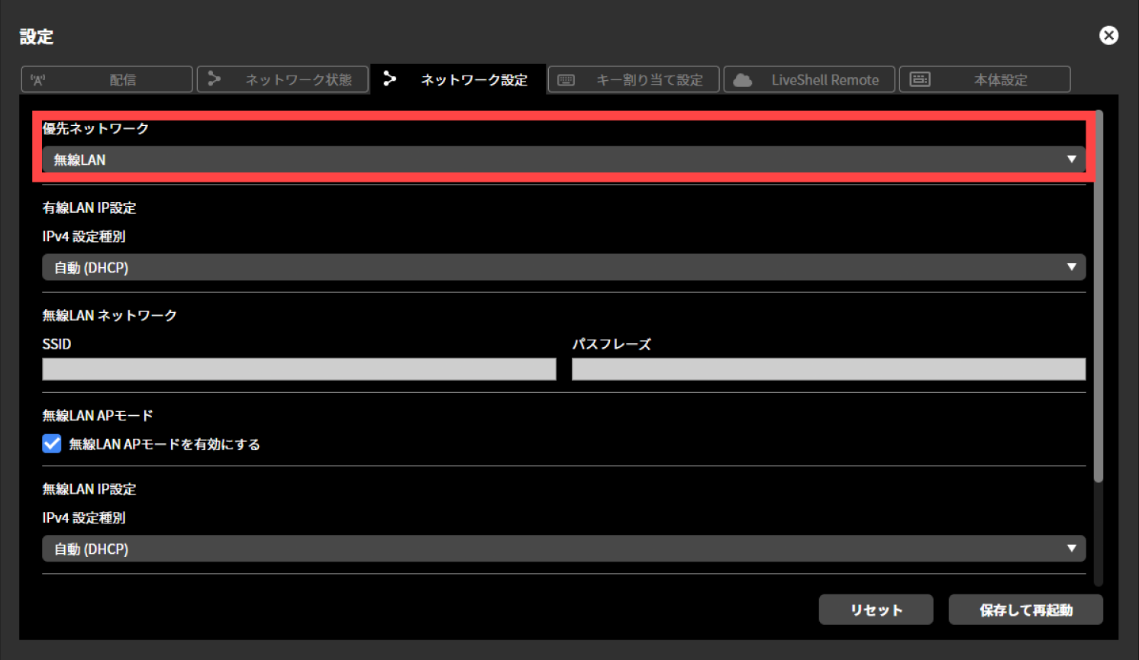Click the cloud icon on LiveShell Remote tab
Image resolution: width=1139 pixels, height=660 pixels.
click(741, 79)
